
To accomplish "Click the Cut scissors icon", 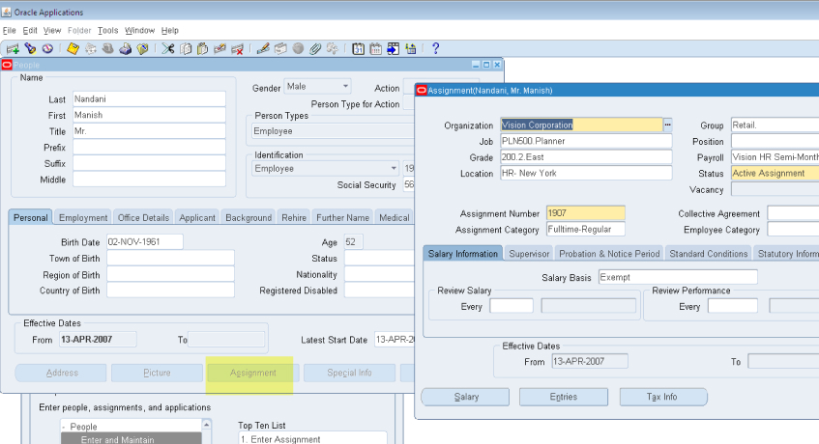I will click(168, 48).
